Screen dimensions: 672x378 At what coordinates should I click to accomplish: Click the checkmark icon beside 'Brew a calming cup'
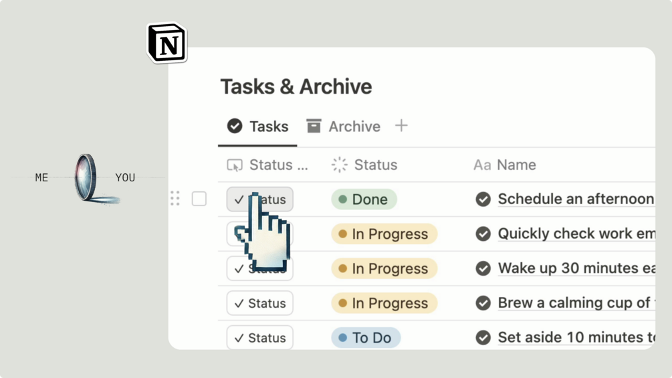(483, 303)
